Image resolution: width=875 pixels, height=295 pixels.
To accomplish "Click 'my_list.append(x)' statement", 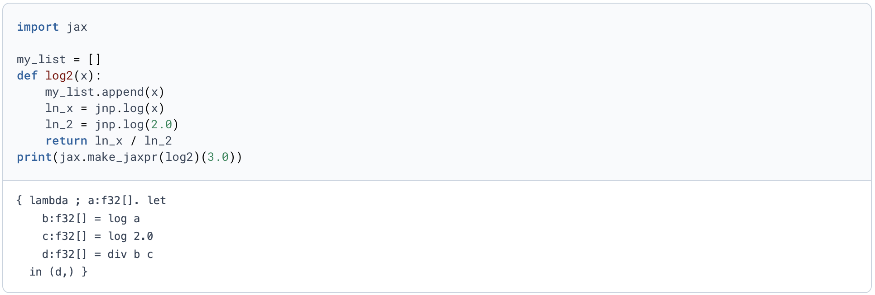I will [x=105, y=92].
